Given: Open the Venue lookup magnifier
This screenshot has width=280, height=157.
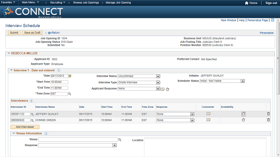Looking at the screenshot, I should (x=119, y=140).
